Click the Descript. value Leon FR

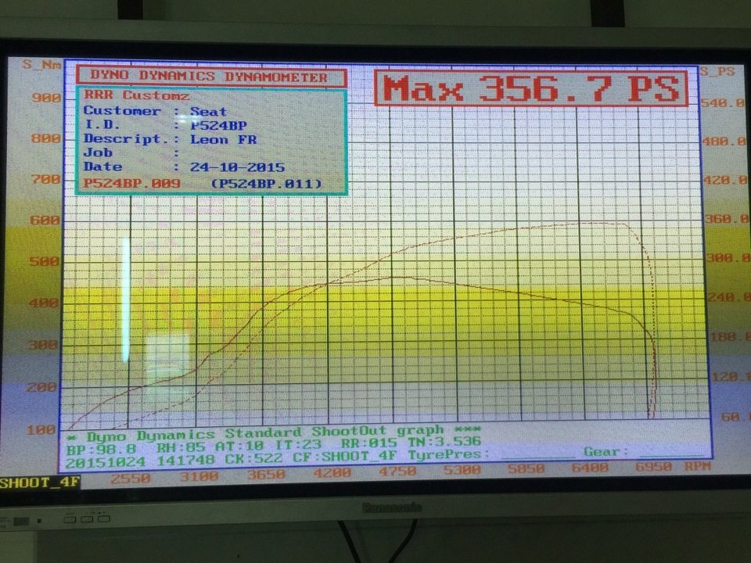(223, 140)
